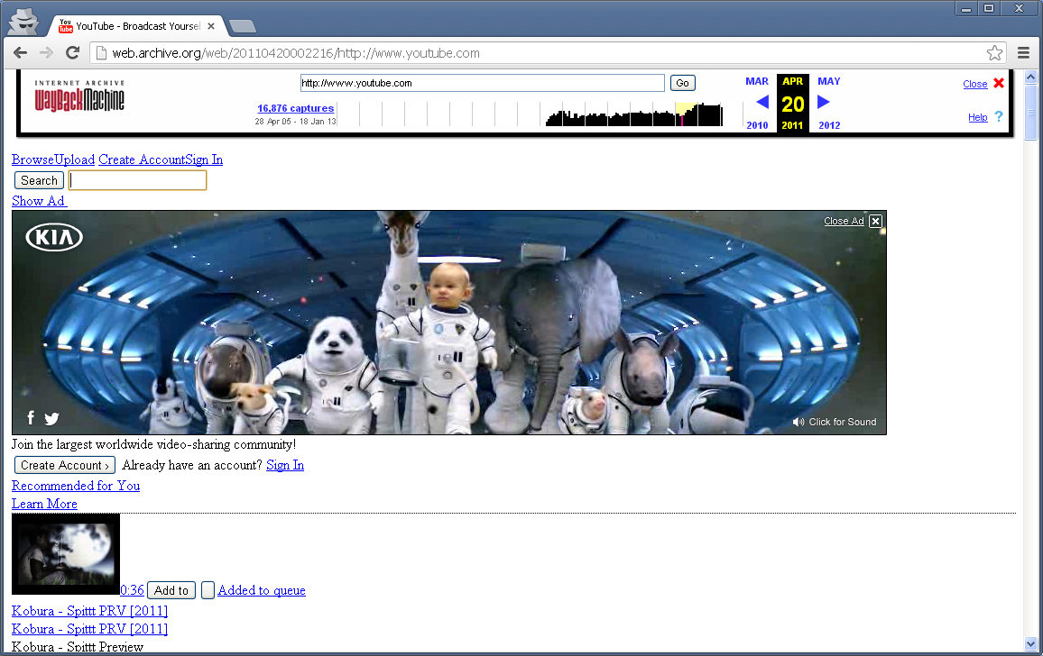Click the capture timeline sparkline graph

pyautogui.click(x=540, y=114)
